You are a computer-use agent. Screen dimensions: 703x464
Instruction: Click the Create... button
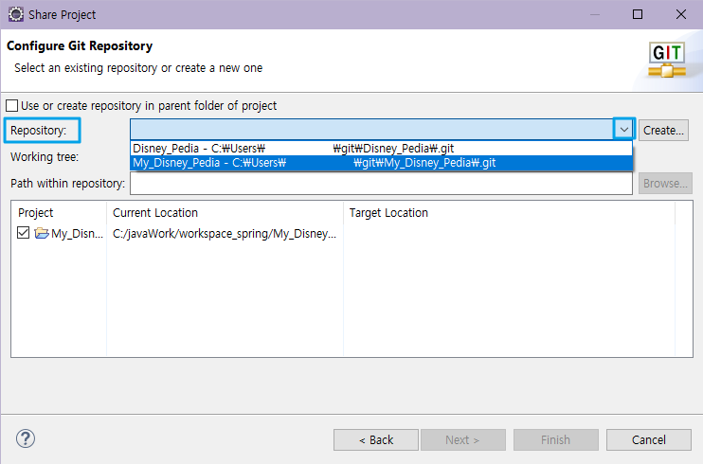(663, 131)
